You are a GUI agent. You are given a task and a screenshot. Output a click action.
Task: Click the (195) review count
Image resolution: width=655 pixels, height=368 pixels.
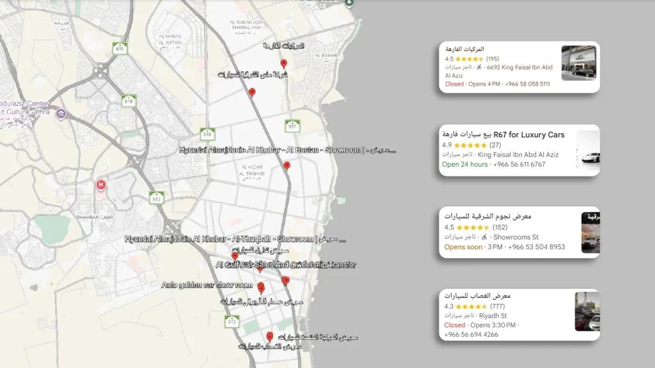coord(493,59)
